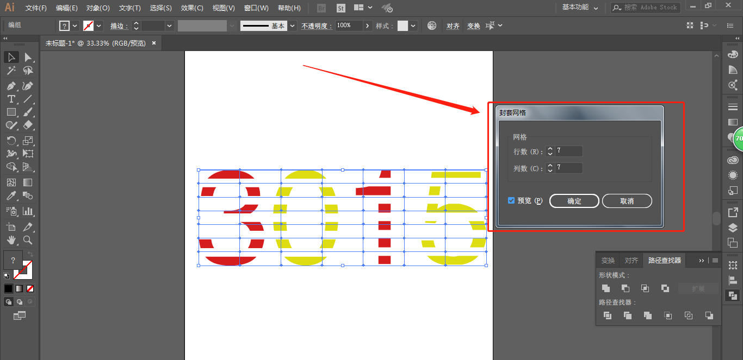Viewport: 743px width, 360px height.
Task: Set paint mode to Gradient
Action: pyautogui.click(x=20, y=288)
